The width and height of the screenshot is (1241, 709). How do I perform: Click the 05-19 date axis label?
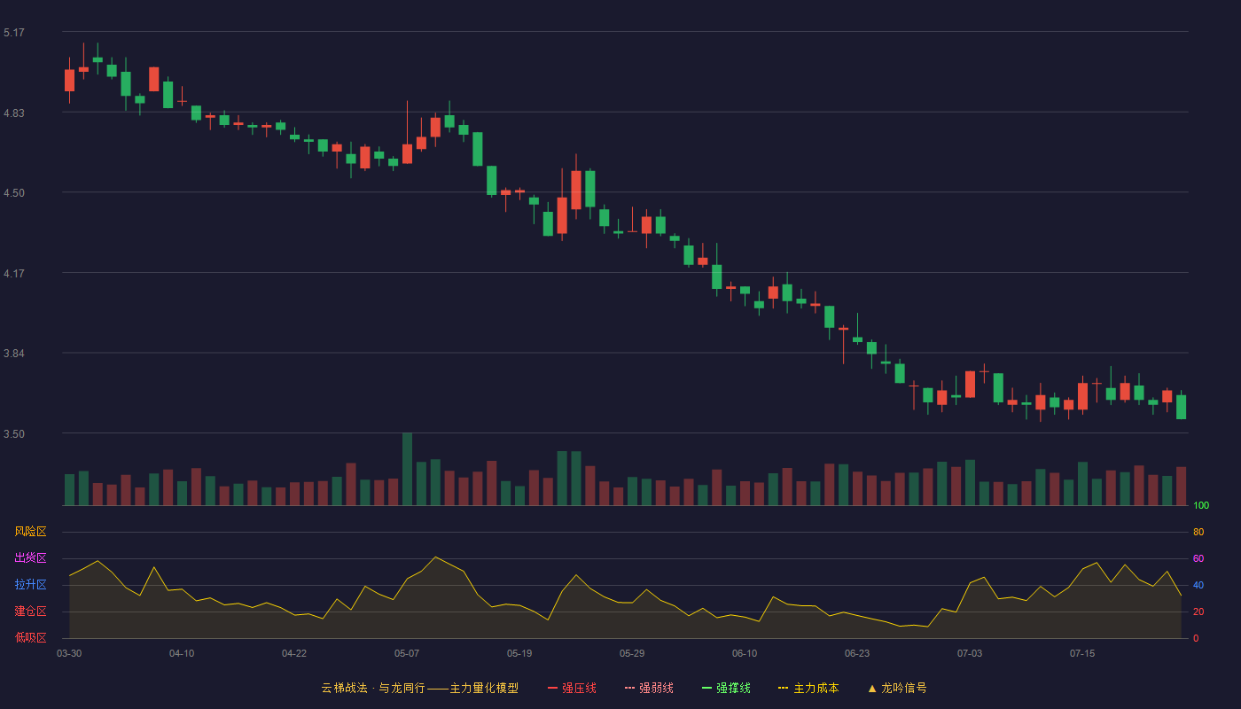coord(519,653)
